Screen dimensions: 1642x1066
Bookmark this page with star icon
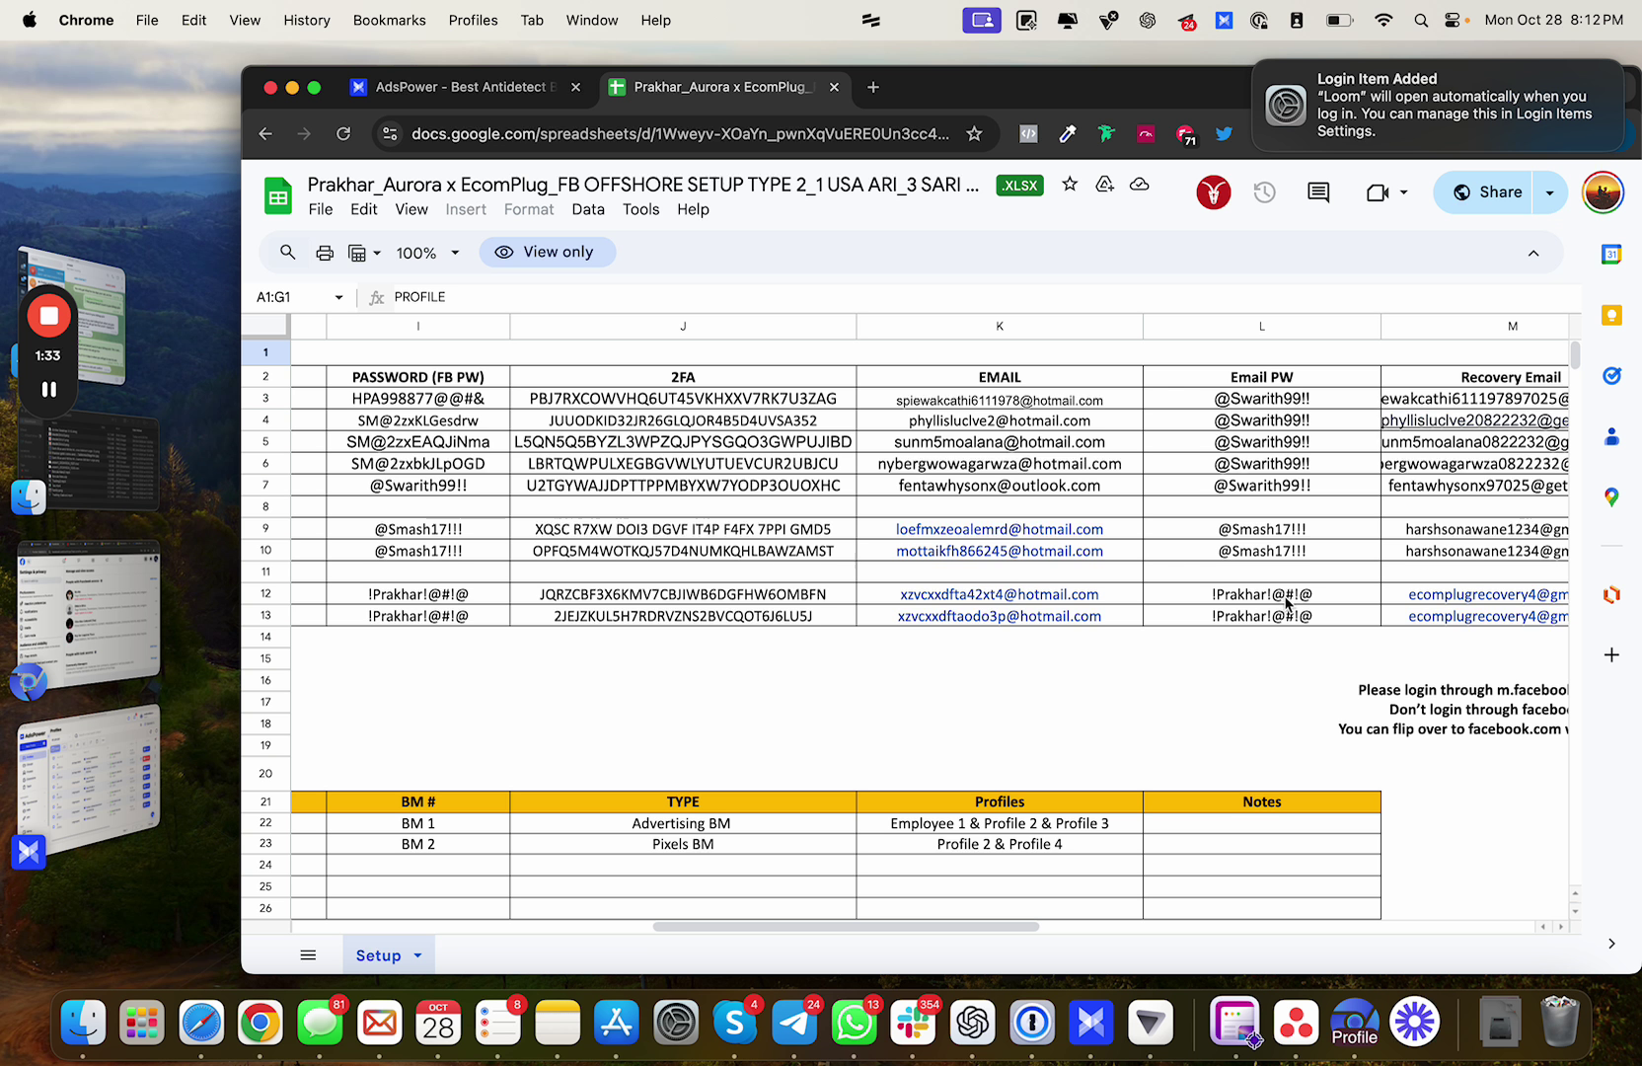pyautogui.click(x=974, y=133)
